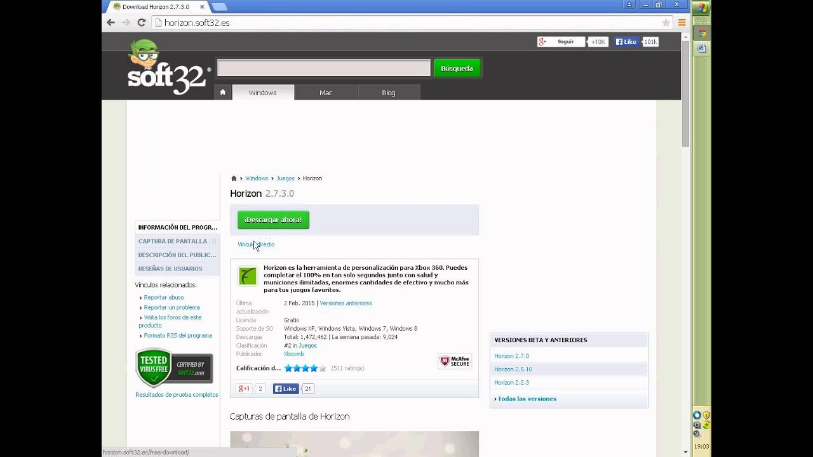Click Juegos in the breadcrumb
This screenshot has width=813, height=457.
pyautogui.click(x=285, y=178)
